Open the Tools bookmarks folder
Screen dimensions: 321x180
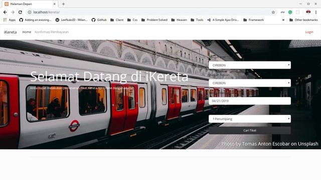coord(197,20)
